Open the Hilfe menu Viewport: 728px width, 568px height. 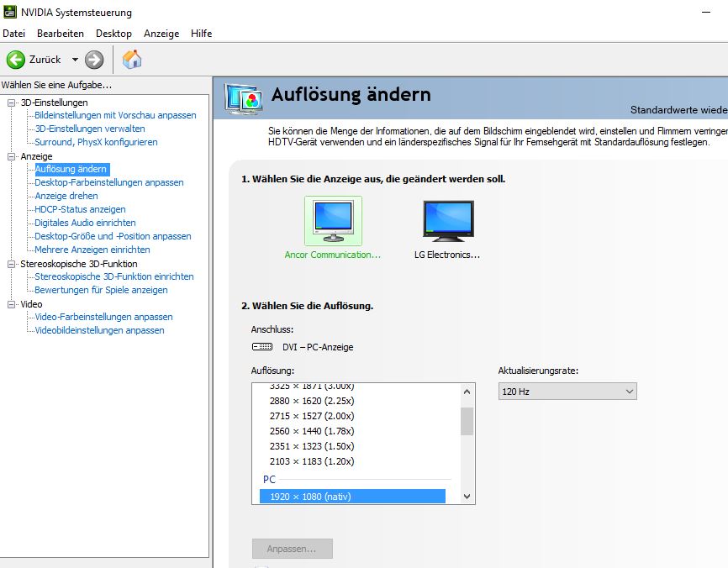(202, 34)
